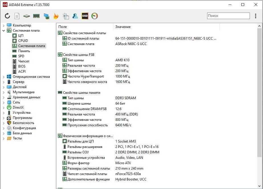Image resolution: width=263 pixels, height=189 pixels.
Task: Select the highlighted Системная плата sub-item
Action: [x=29, y=46]
